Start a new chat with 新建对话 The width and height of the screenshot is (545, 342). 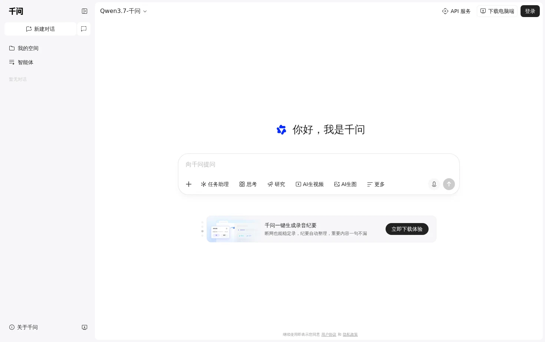pyautogui.click(x=40, y=29)
